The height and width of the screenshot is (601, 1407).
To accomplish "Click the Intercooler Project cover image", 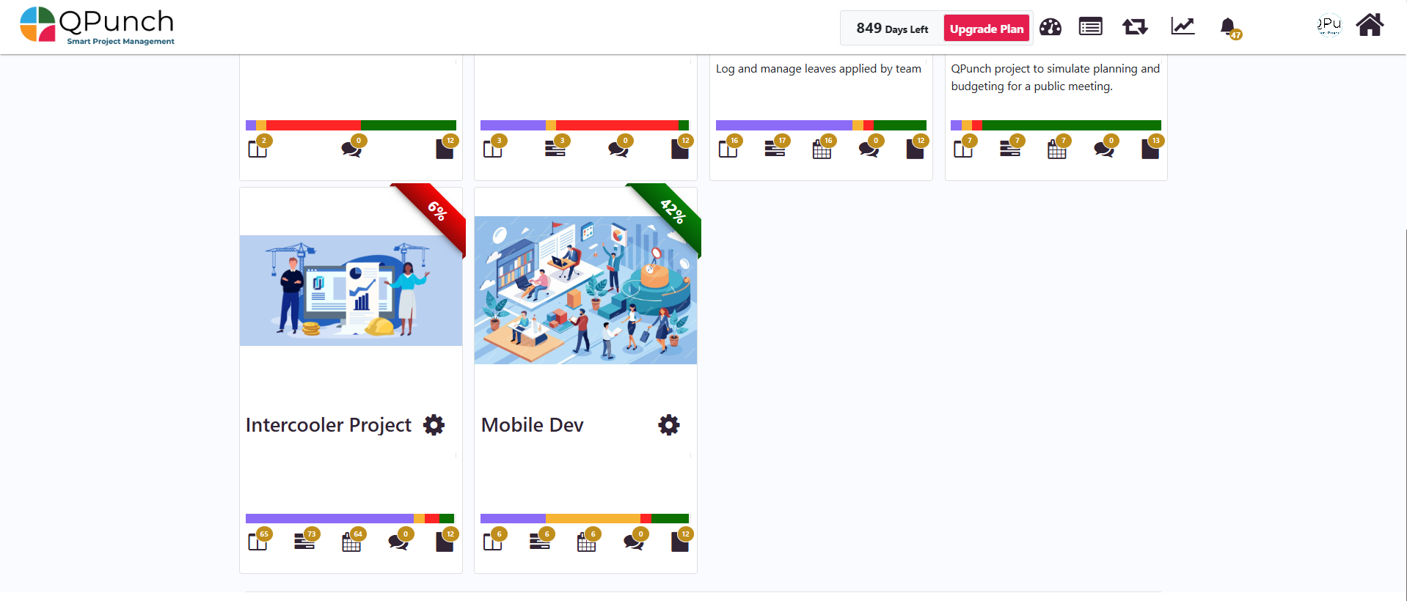I will pyautogui.click(x=351, y=290).
